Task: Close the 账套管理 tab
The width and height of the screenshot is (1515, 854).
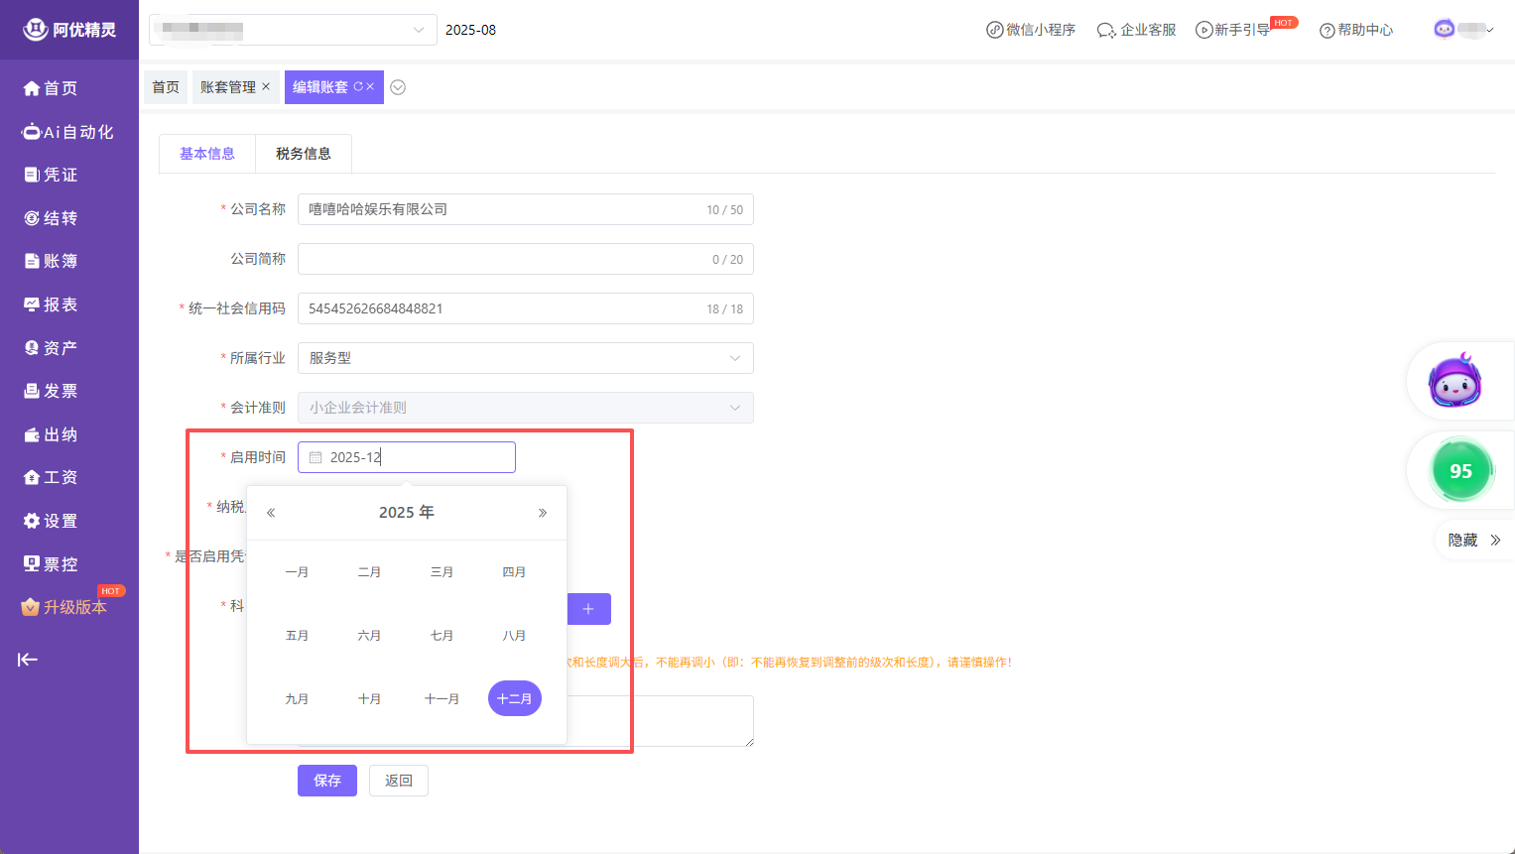Action: (266, 86)
